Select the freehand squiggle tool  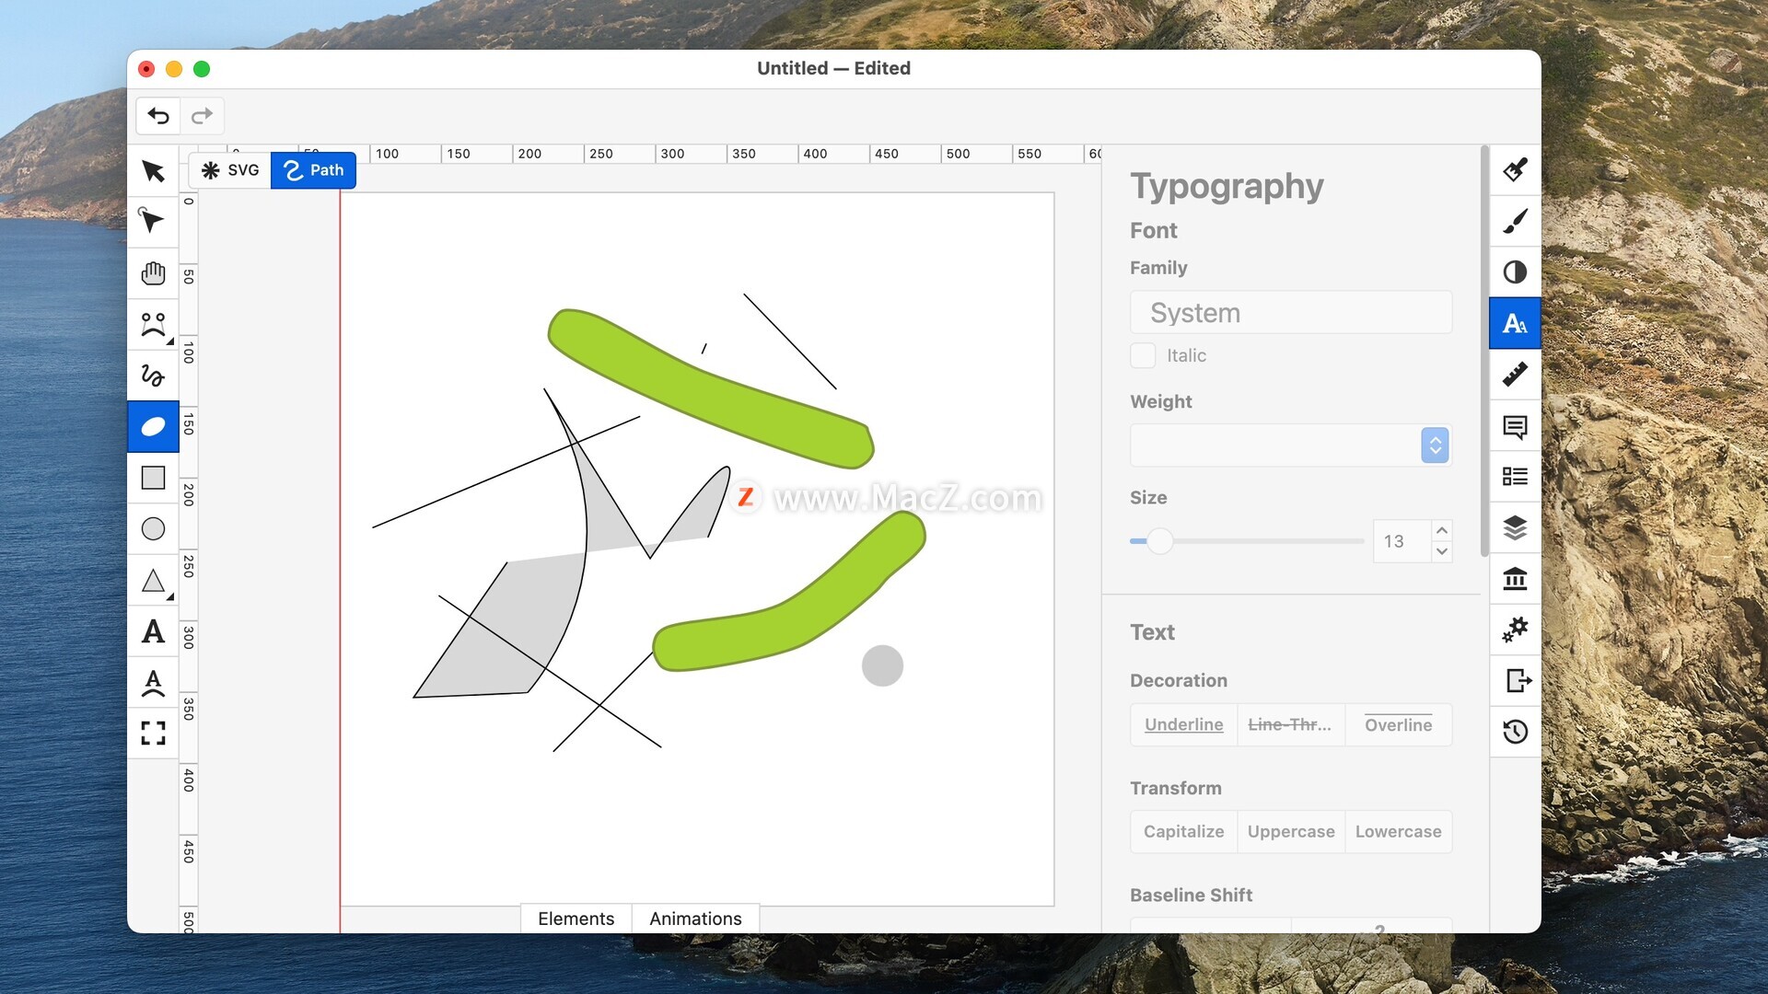[153, 376]
